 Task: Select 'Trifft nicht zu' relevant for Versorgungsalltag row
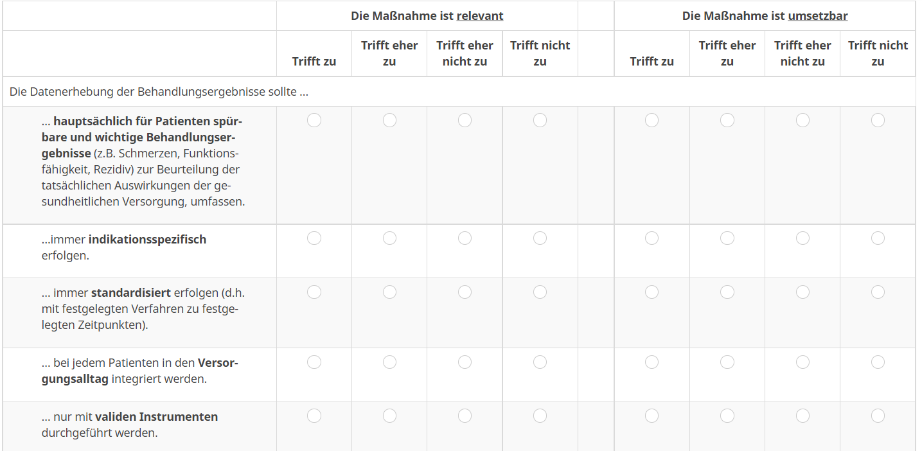click(540, 362)
